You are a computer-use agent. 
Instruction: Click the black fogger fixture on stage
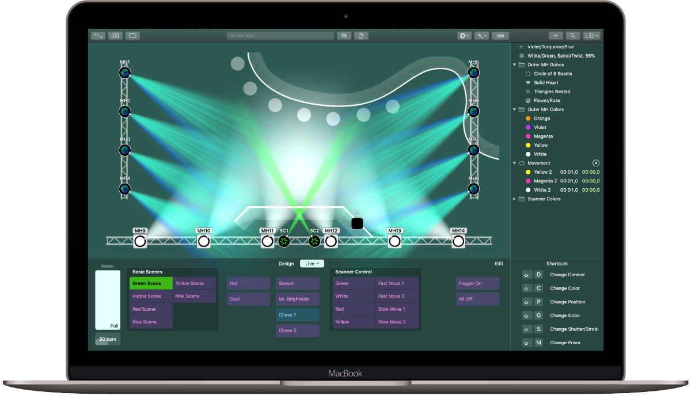coord(357,223)
